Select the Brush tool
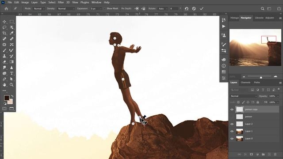The height and width of the screenshot is (159, 283). [4, 50]
